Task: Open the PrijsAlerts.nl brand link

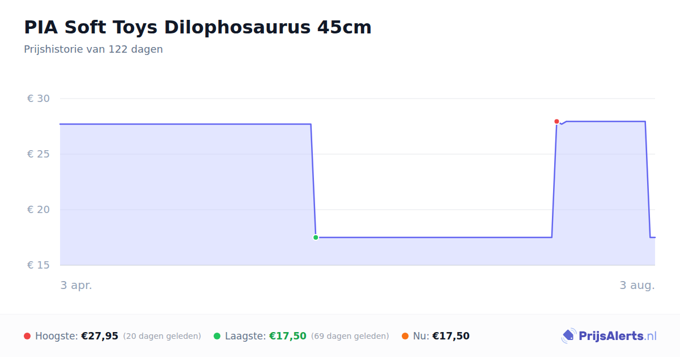Action: (x=609, y=336)
